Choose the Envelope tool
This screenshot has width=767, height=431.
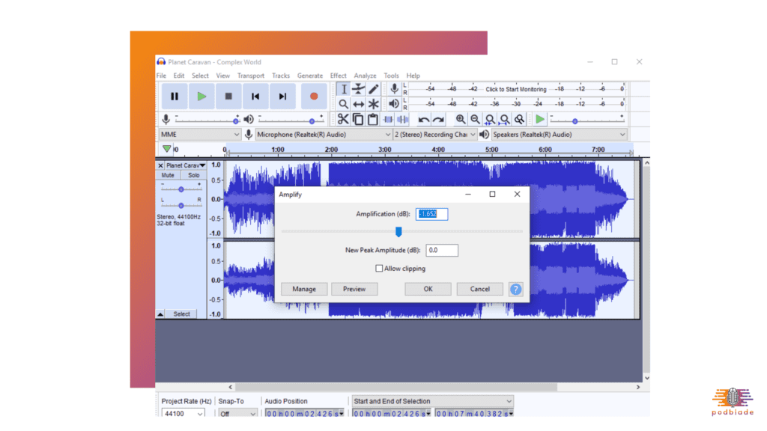[359, 89]
